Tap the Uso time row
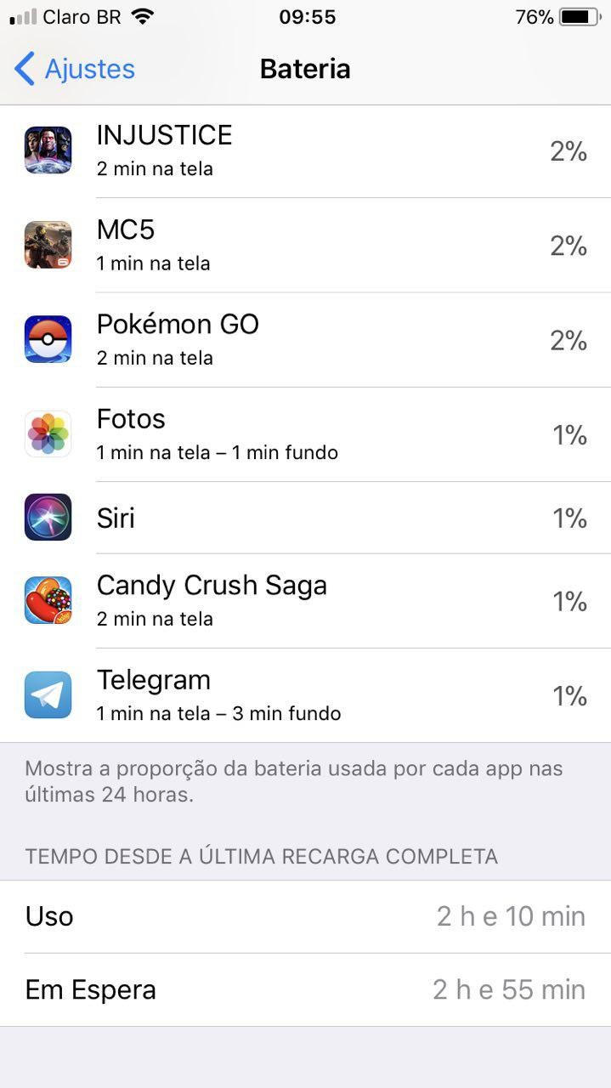 tap(305, 916)
